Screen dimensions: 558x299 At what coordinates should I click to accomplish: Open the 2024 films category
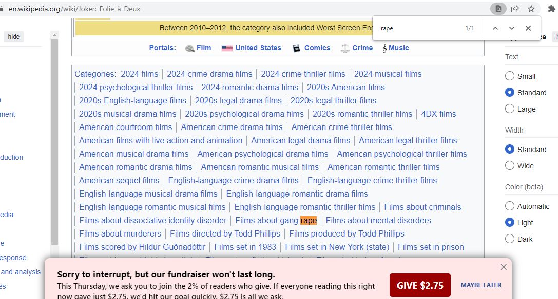point(139,74)
